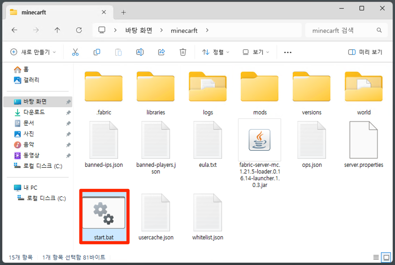
Task: Open 바탕 화면 in sidebar
Action: tap(38, 101)
